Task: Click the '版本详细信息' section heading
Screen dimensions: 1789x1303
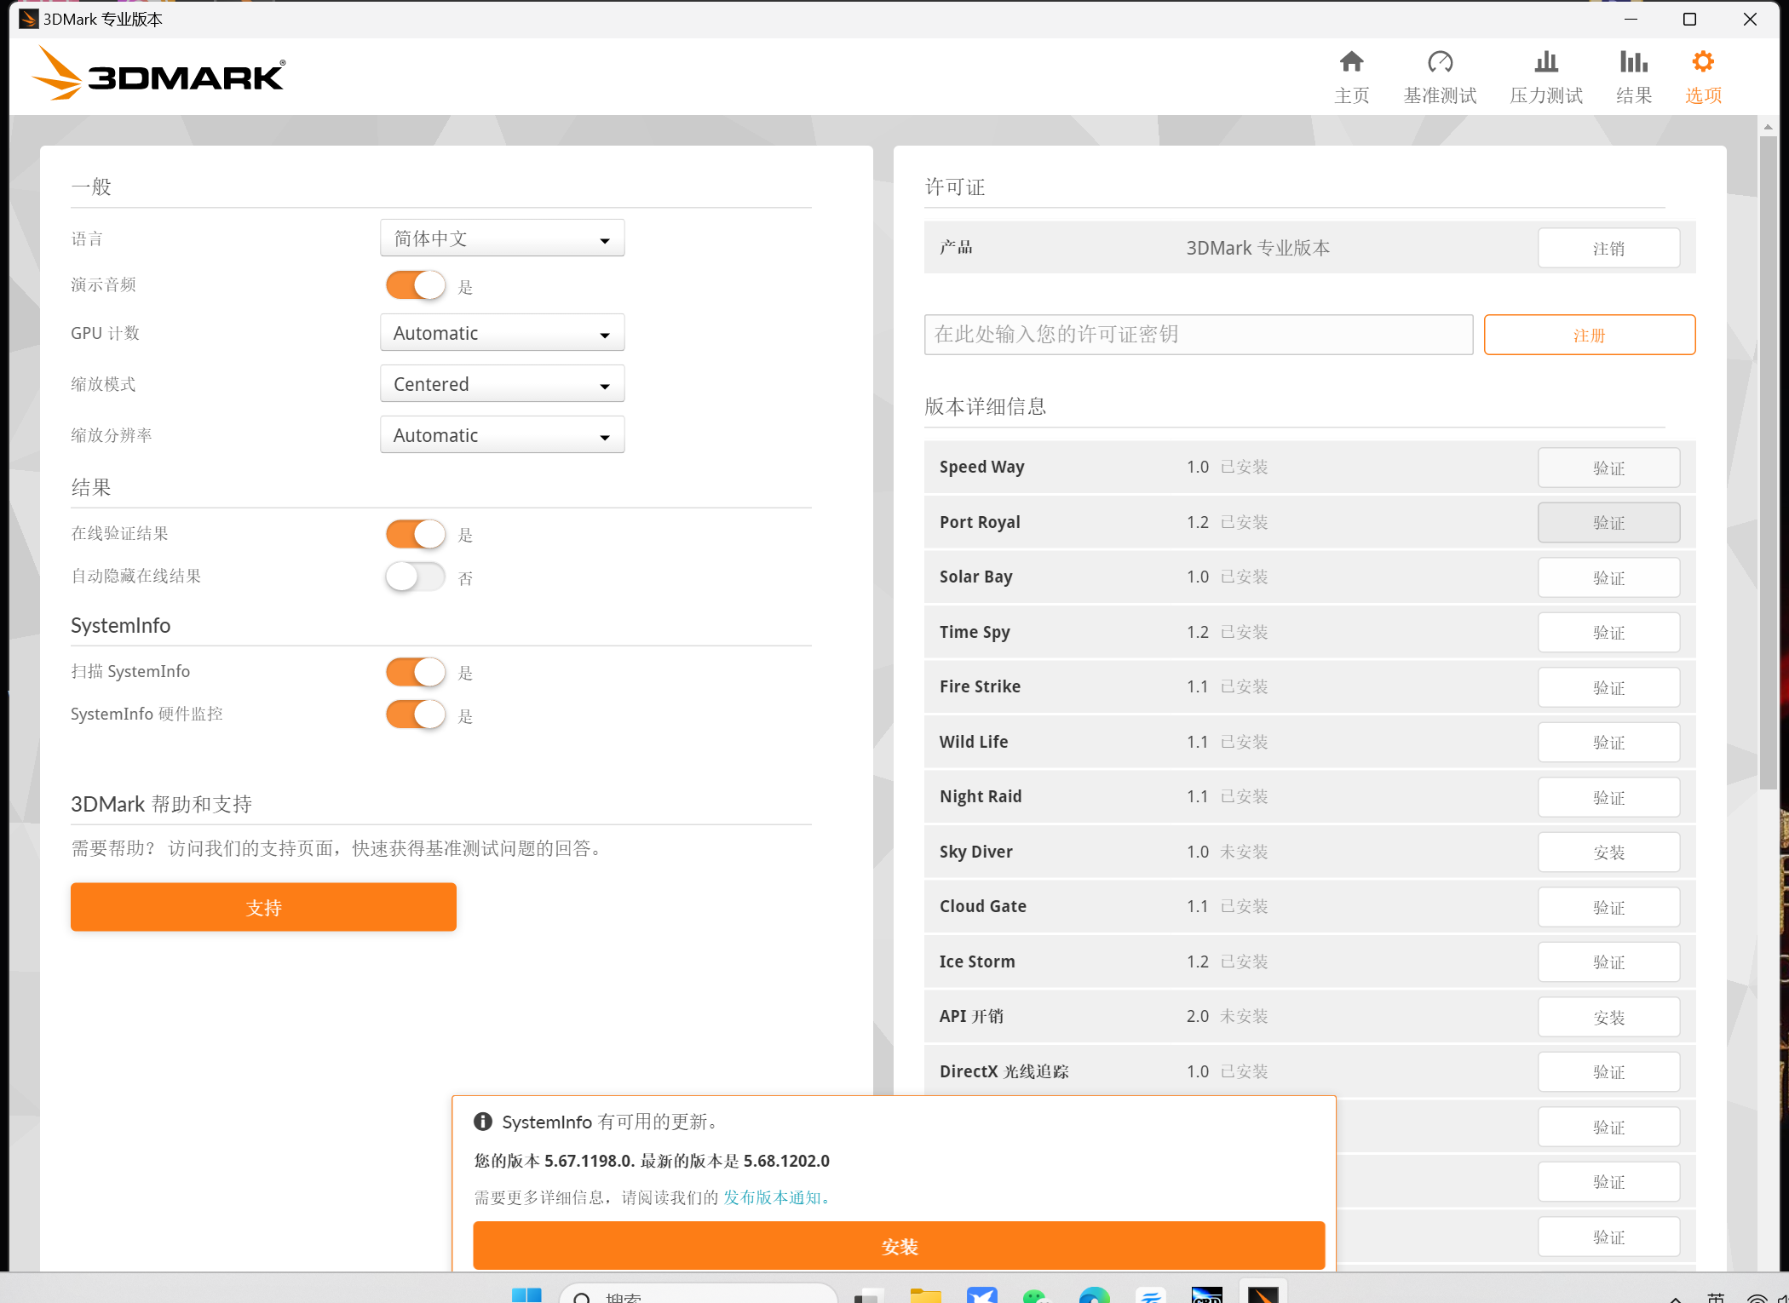Action: click(x=985, y=406)
